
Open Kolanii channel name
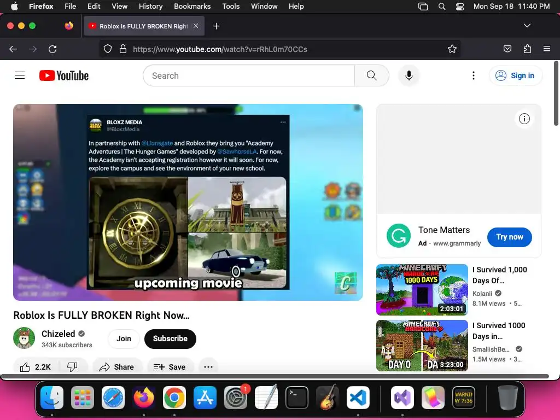click(482, 293)
